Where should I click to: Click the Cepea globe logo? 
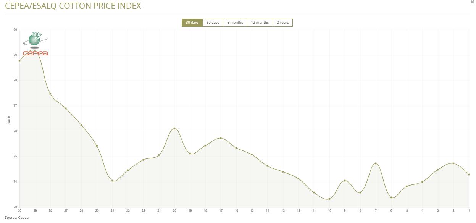35,44
